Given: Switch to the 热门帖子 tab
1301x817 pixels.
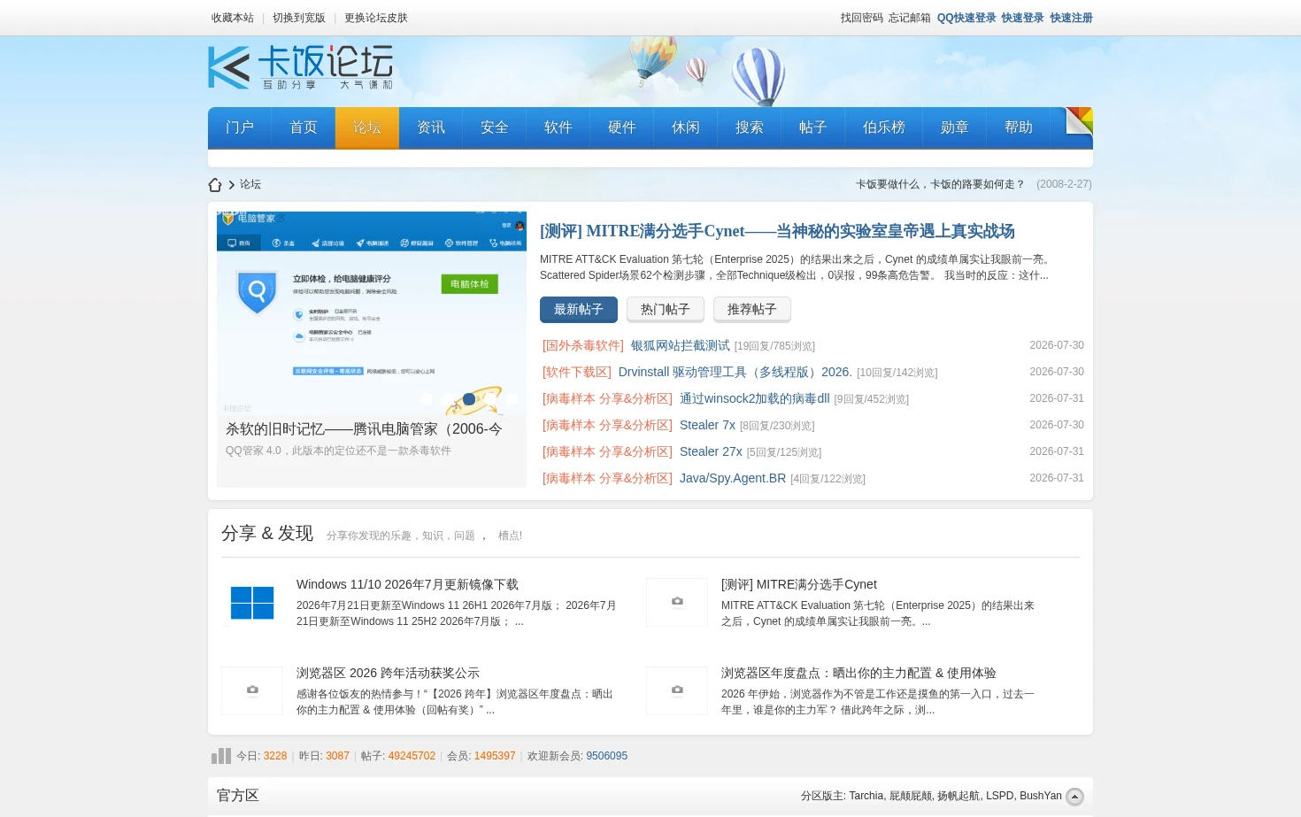Looking at the screenshot, I should click(x=665, y=310).
